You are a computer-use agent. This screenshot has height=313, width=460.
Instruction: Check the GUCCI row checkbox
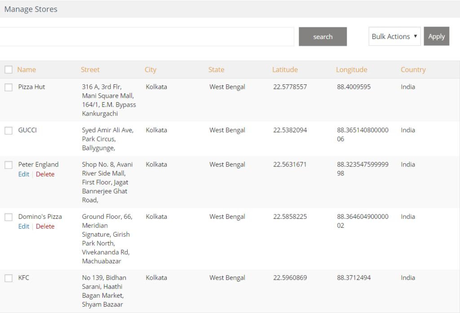coord(9,130)
